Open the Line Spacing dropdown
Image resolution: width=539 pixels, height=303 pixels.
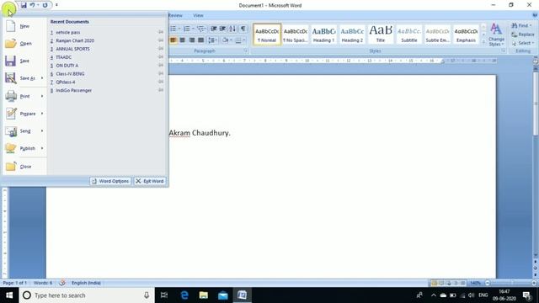[x=213, y=40]
